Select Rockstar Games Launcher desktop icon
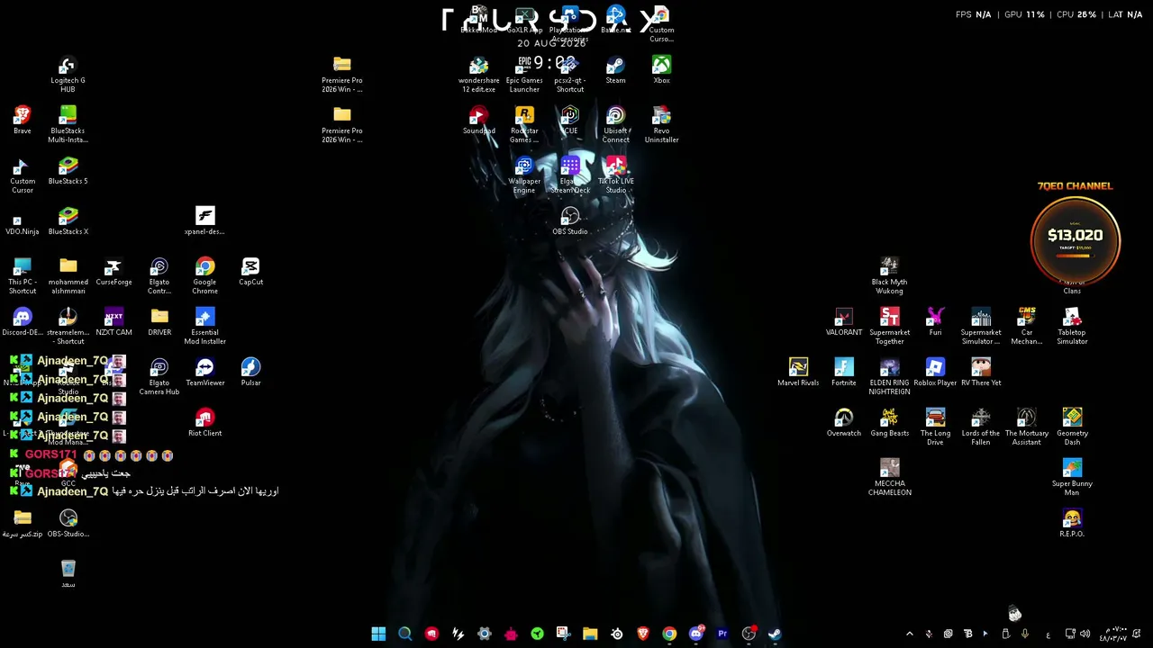Image resolution: width=1153 pixels, height=648 pixels. [x=524, y=125]
